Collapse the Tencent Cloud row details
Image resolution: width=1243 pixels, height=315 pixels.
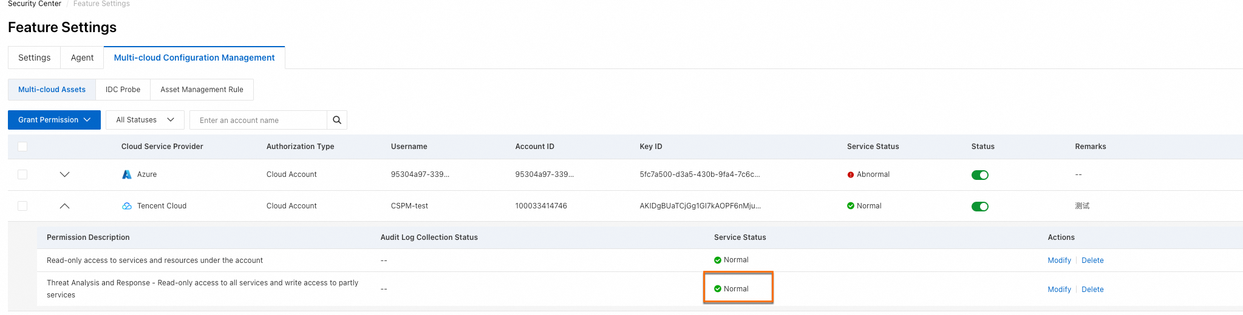65,206
